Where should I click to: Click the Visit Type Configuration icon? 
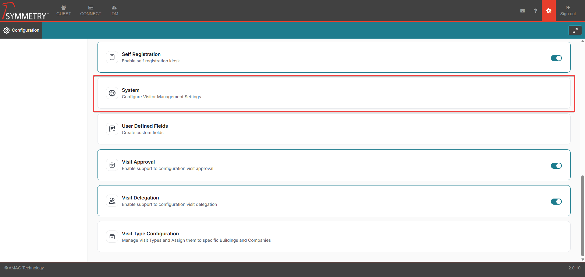point(112,237)
